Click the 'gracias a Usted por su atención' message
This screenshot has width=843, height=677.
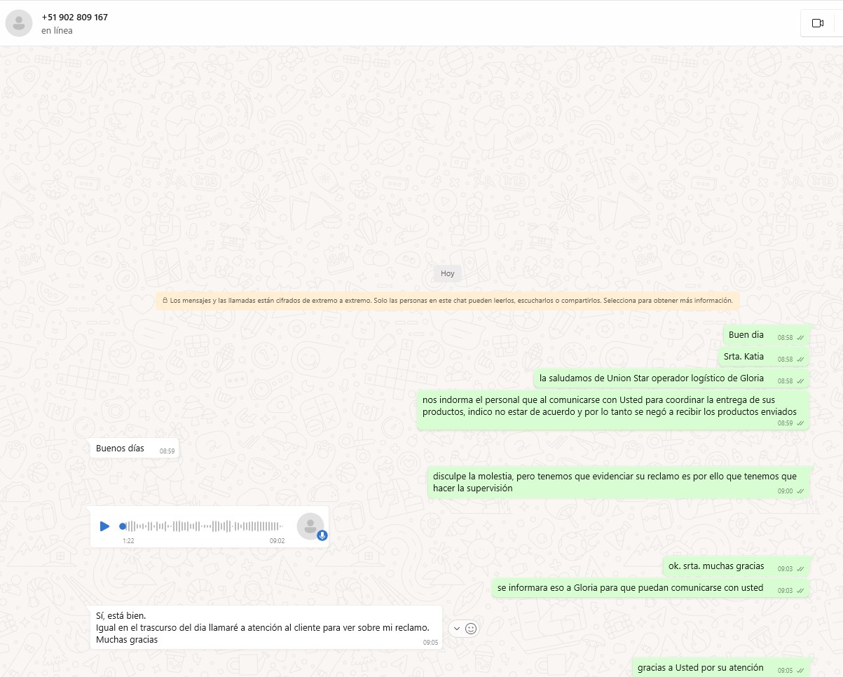[701, 668]
